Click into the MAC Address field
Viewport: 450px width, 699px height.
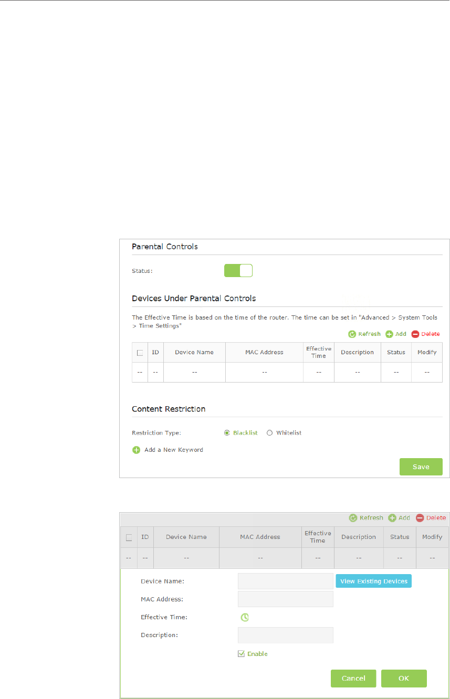(x=285, y=599)
